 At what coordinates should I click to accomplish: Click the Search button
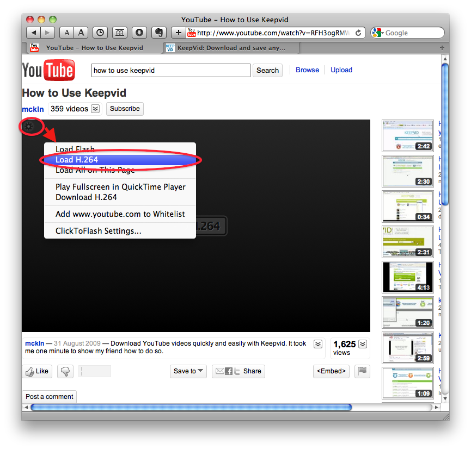pyautogui.click(x=267, y=71)
